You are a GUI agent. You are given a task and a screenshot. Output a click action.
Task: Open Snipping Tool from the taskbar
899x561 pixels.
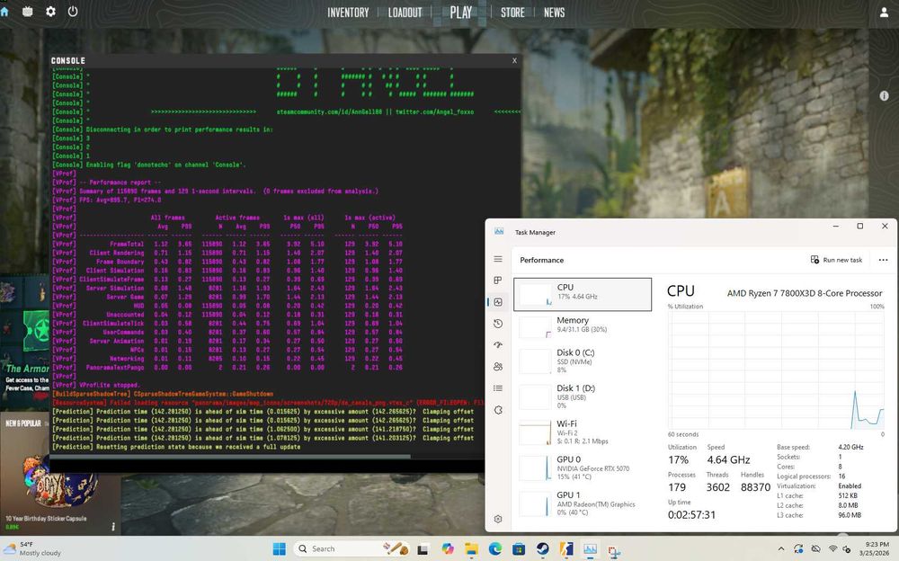(x=614, y=551)
